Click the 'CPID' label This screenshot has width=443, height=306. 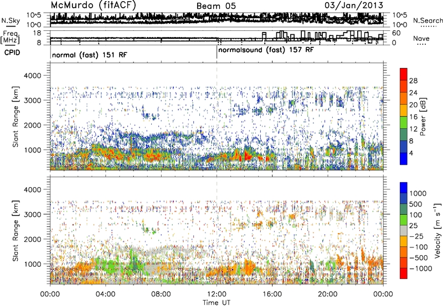tap(12, 52)
